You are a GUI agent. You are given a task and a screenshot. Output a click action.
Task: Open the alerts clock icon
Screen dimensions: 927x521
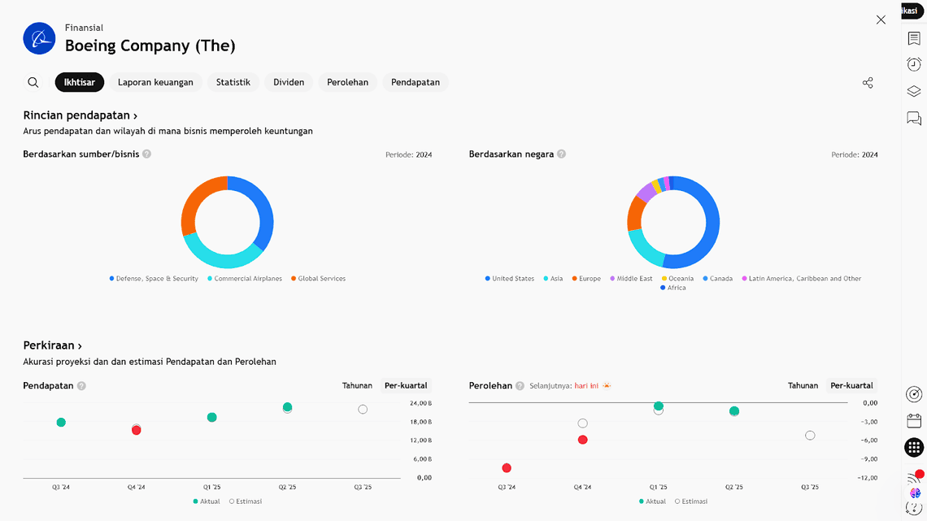[x=914, y=65]
